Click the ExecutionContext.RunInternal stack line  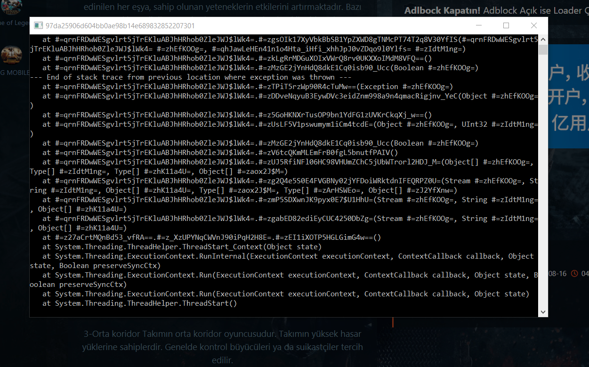[x=282, y=261]
